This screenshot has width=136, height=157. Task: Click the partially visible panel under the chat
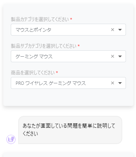pos(68,155)
